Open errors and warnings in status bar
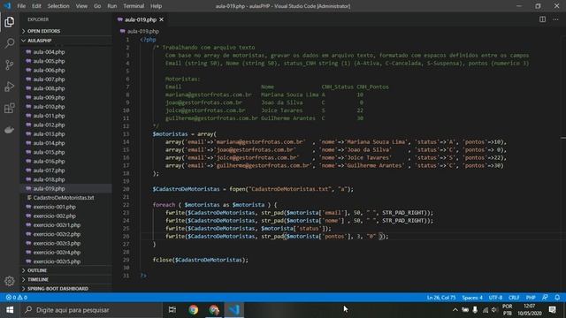566x318 pixels. [16, 298]
